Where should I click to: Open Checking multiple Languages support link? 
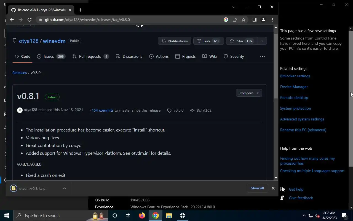(312, 171)
